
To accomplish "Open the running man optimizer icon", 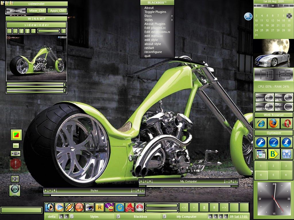I will click(287, 142).
